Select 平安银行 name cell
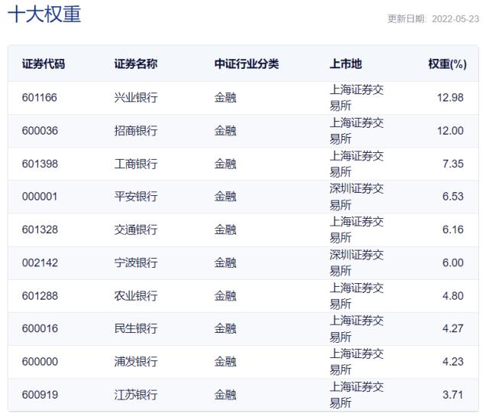Screen dimensions: 489x417 136,197
